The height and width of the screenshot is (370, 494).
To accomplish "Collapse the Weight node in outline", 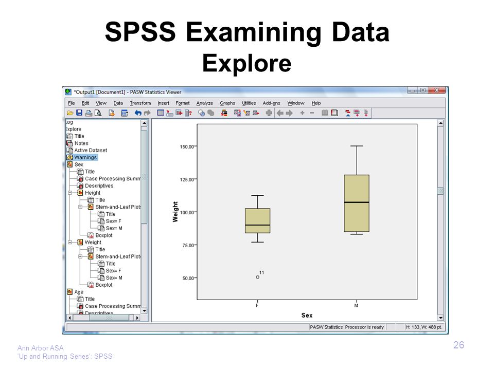I will pyautogui.click(x=70, y=242).
